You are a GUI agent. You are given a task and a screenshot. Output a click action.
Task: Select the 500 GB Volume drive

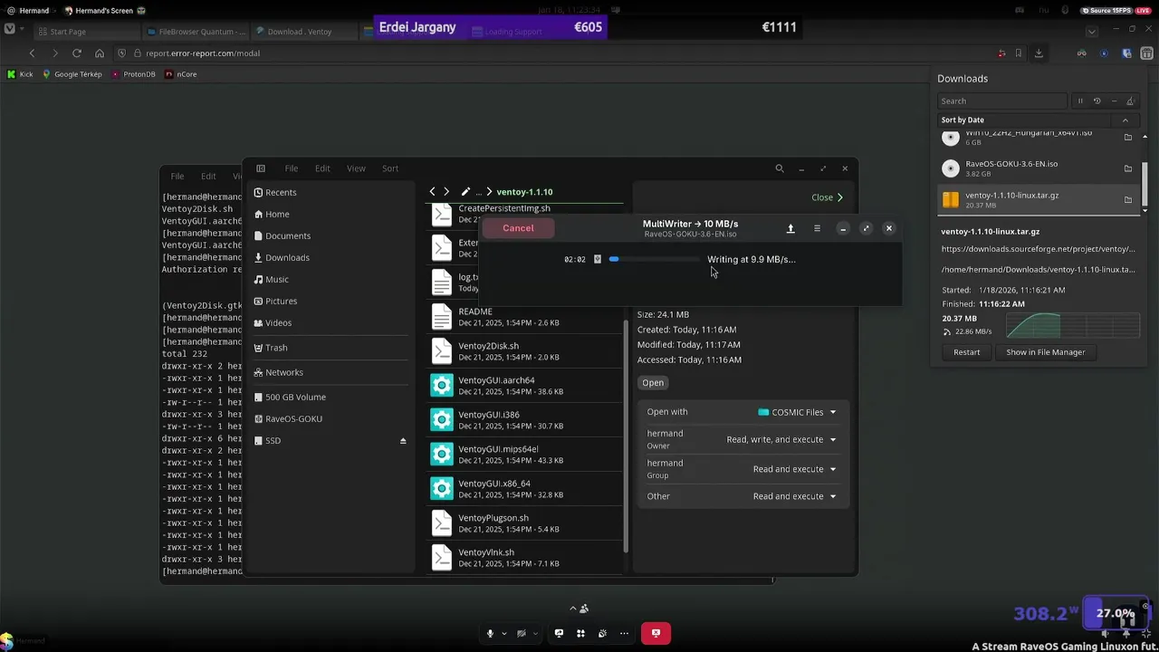coord(329,397)
